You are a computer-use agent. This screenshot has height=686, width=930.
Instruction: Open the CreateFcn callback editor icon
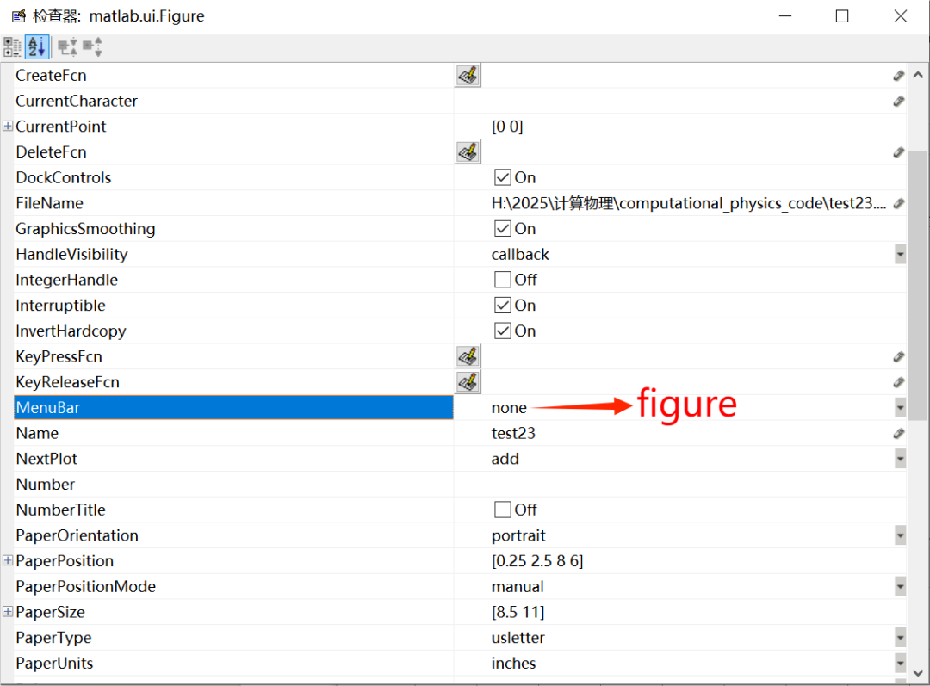click(468, 76)
